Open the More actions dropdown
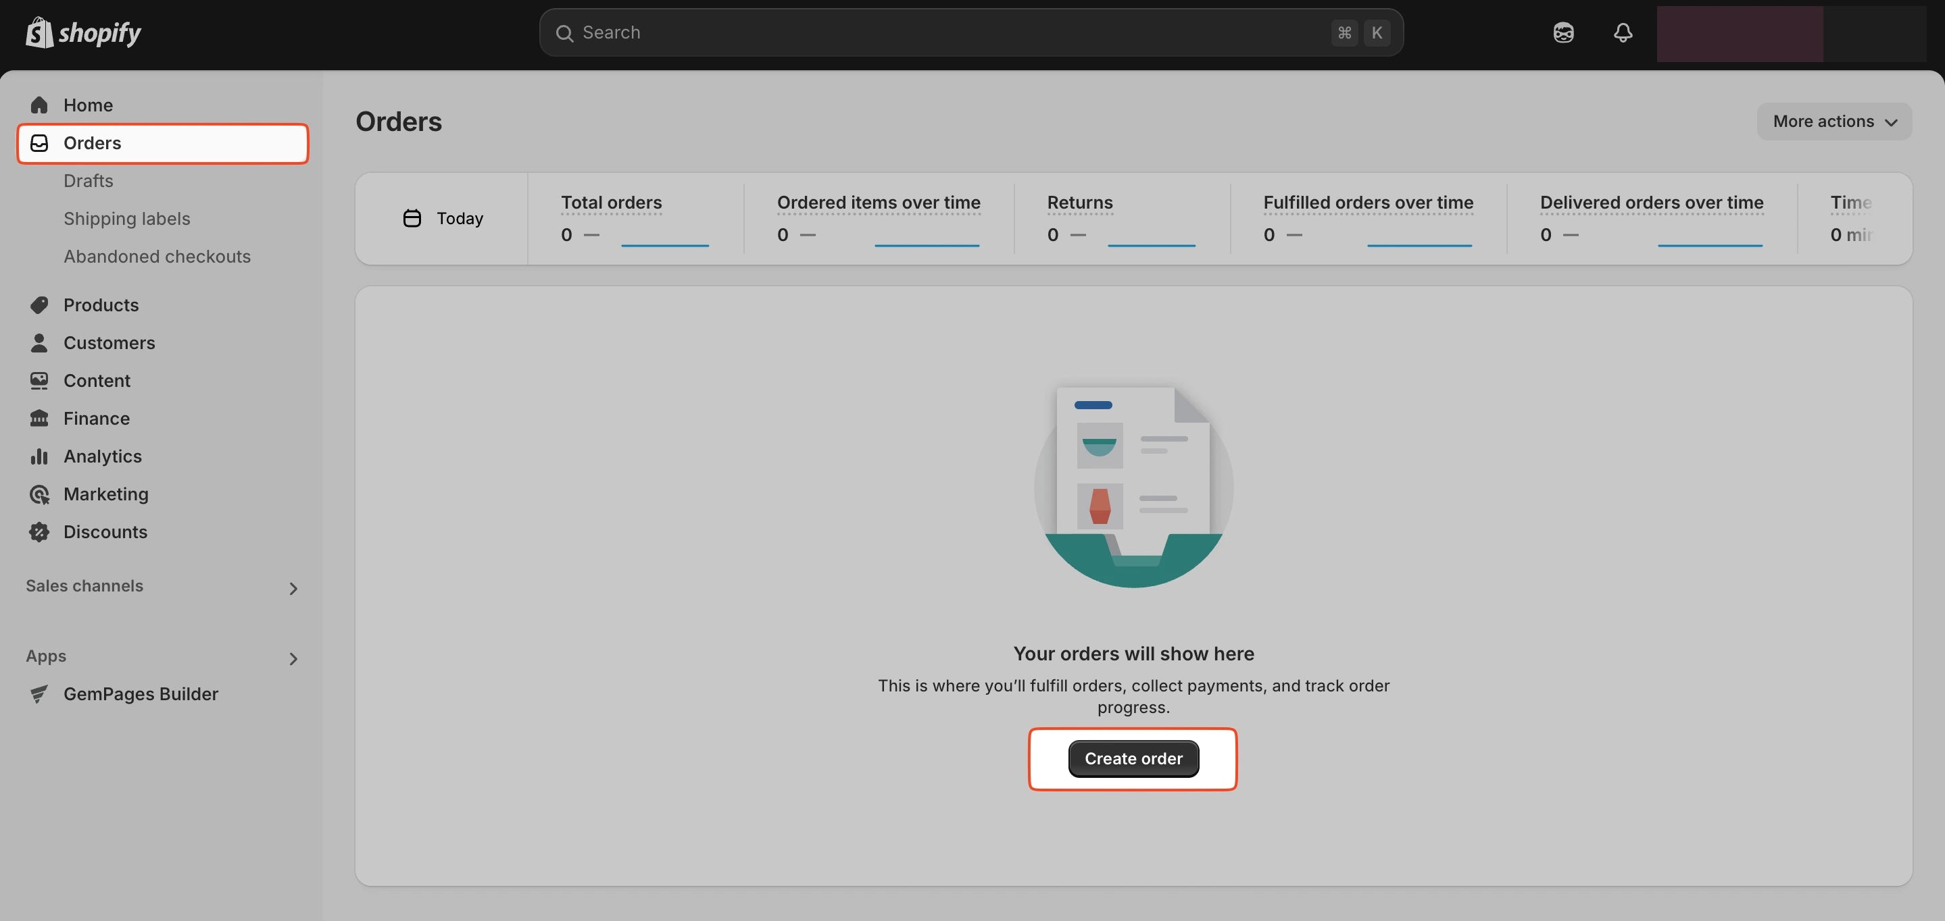Viewport: 1945px width, 921px height. tap(1834, 122)
